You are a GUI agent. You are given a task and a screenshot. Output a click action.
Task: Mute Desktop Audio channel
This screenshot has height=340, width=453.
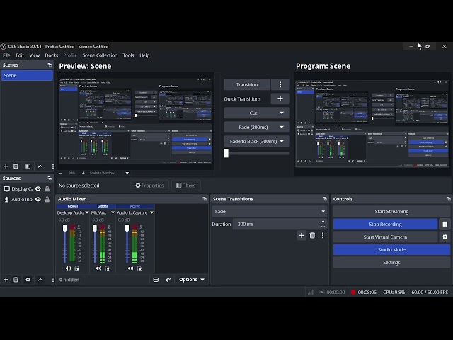(68, 268)
